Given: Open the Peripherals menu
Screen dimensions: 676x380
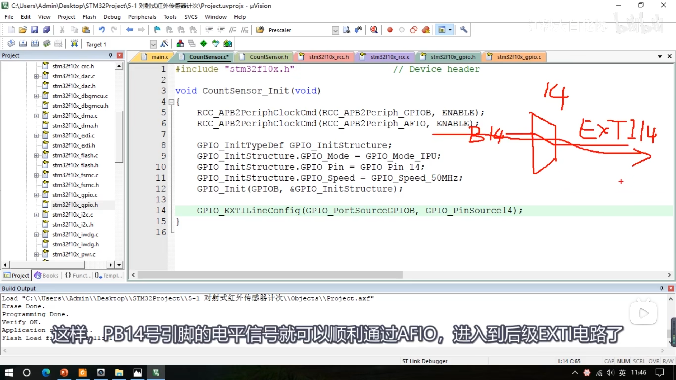Looking at the screenshot, I should click(x=142, y=17).
